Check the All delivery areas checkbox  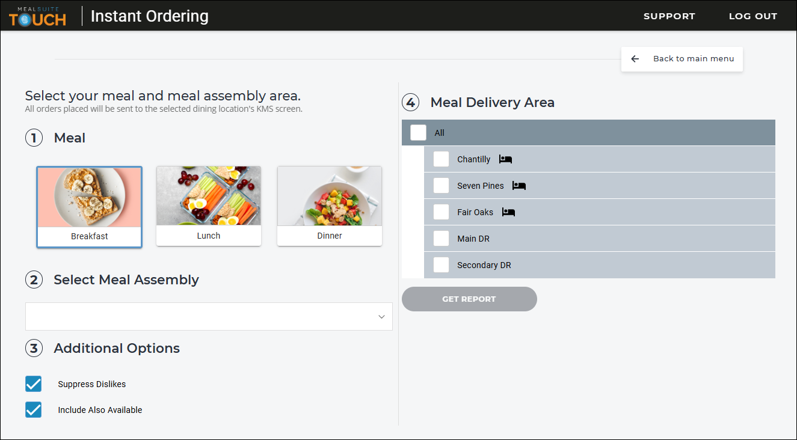[418, 133]
